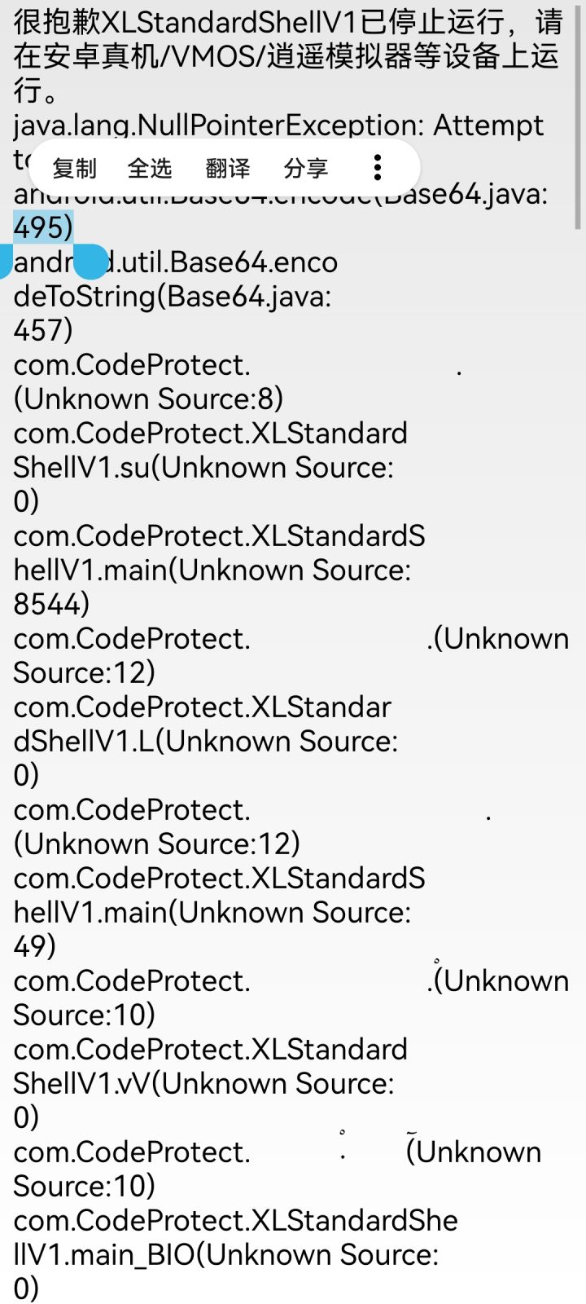The image size is (586, 1304).
Task: Tap the highlighted "495)" text
Action: (43, 227)
